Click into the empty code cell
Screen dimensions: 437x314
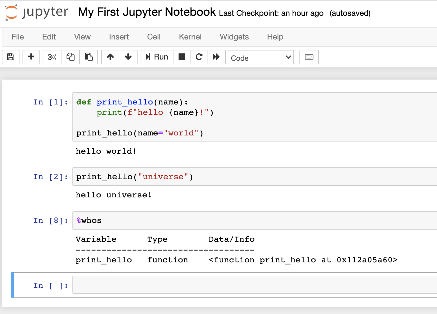click(x=254, y=285)
